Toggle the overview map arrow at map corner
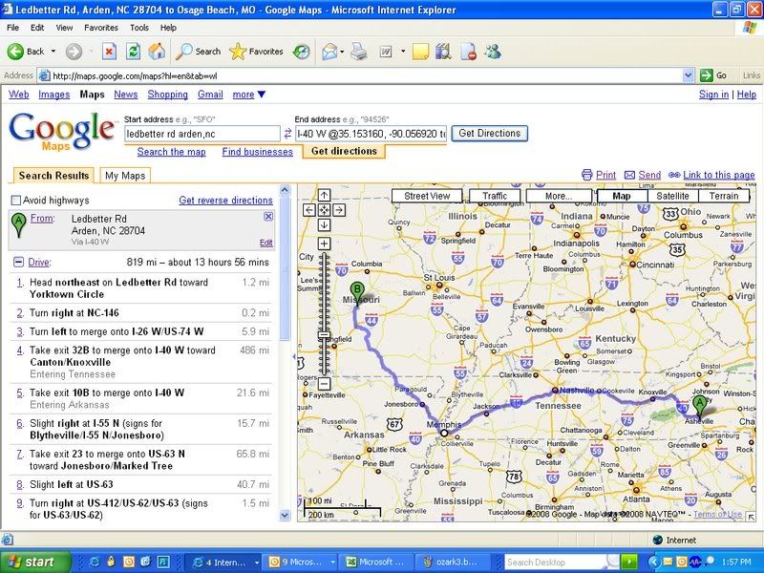 click(x=751, y=517)
